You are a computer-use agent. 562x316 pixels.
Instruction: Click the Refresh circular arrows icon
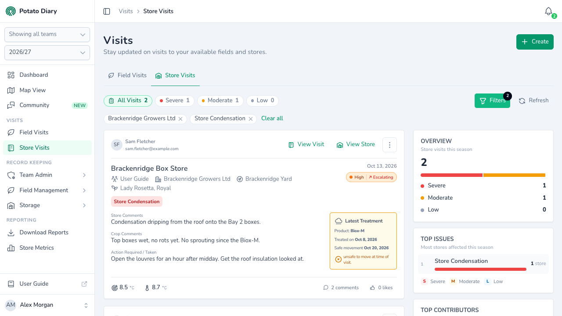[522, 101]
